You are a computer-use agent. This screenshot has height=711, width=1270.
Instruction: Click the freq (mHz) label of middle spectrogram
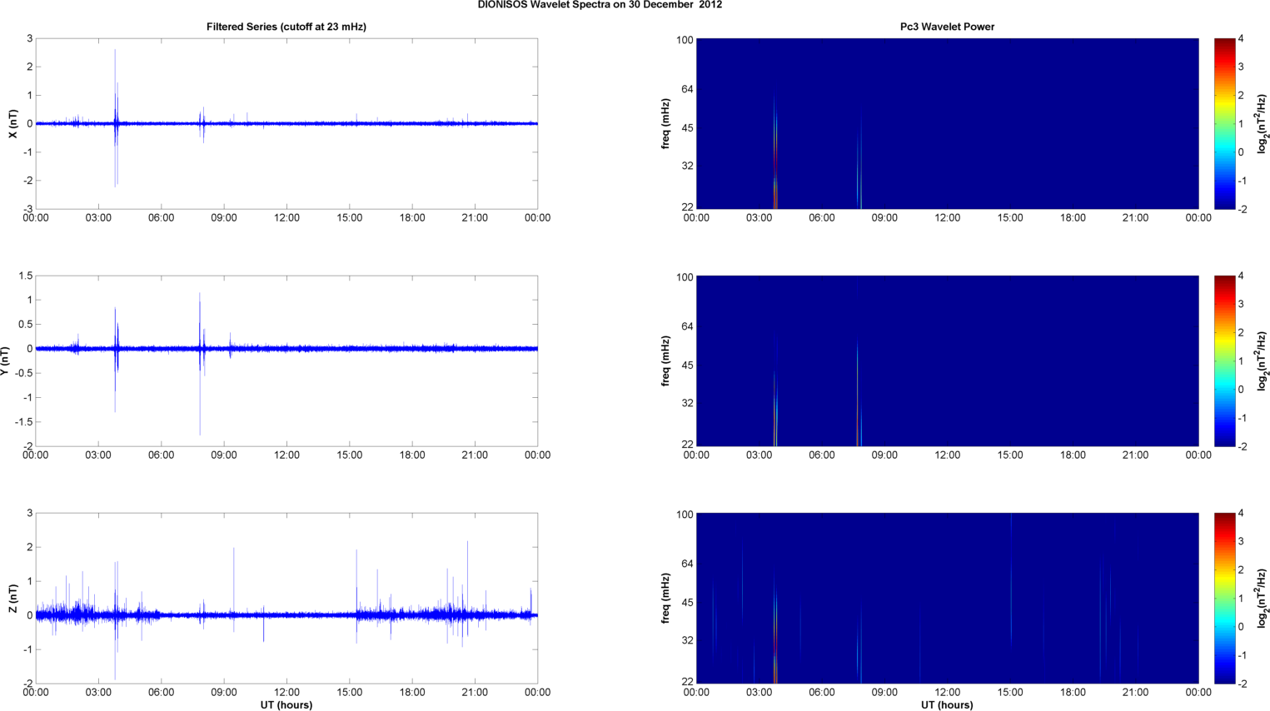coord(665,360)
